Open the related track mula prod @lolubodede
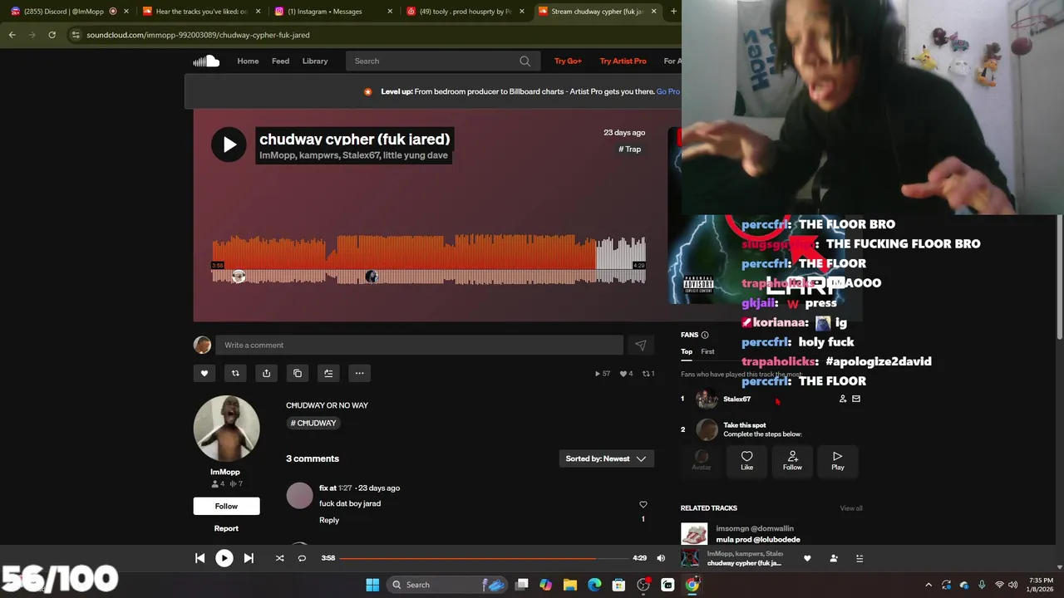Screen dimensions: 1064x598 pyautogui.click(x=758, y=540)
